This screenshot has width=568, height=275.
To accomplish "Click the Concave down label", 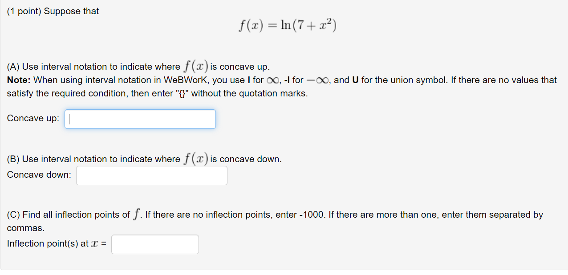I will pos(38,175).
